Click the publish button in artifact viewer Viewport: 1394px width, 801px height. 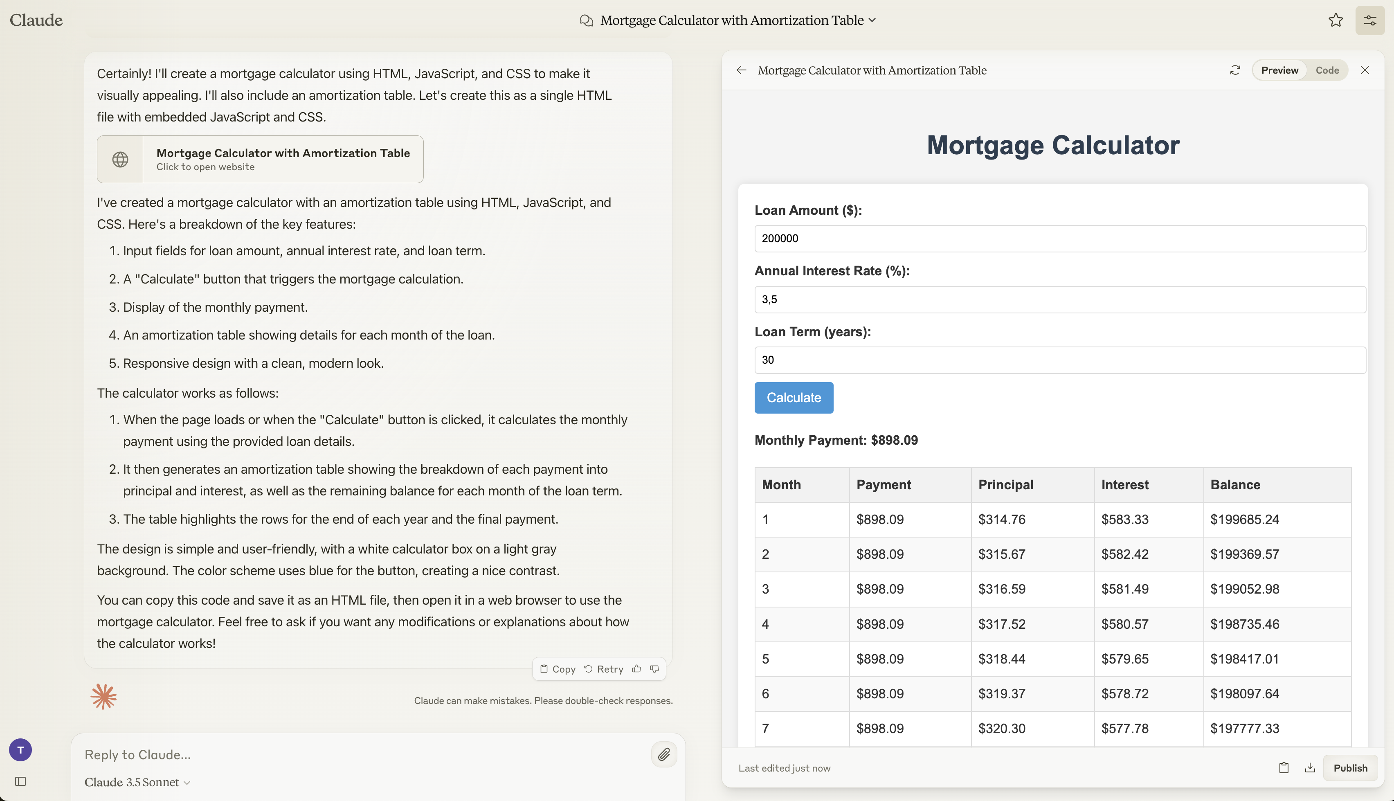tap(1351, 767)
